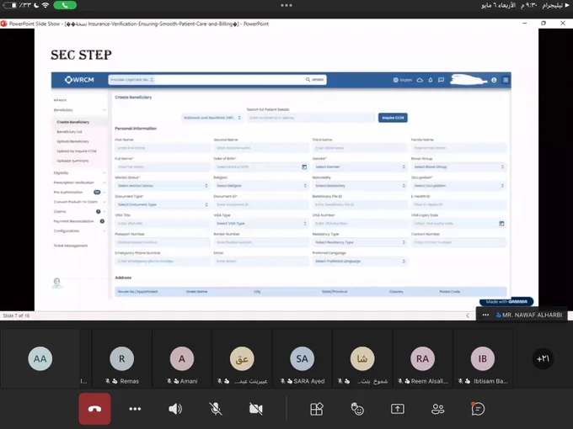Open Date of Birth calendar icon
The height and width of the screenshot is (429, 573).
[304, 167]
